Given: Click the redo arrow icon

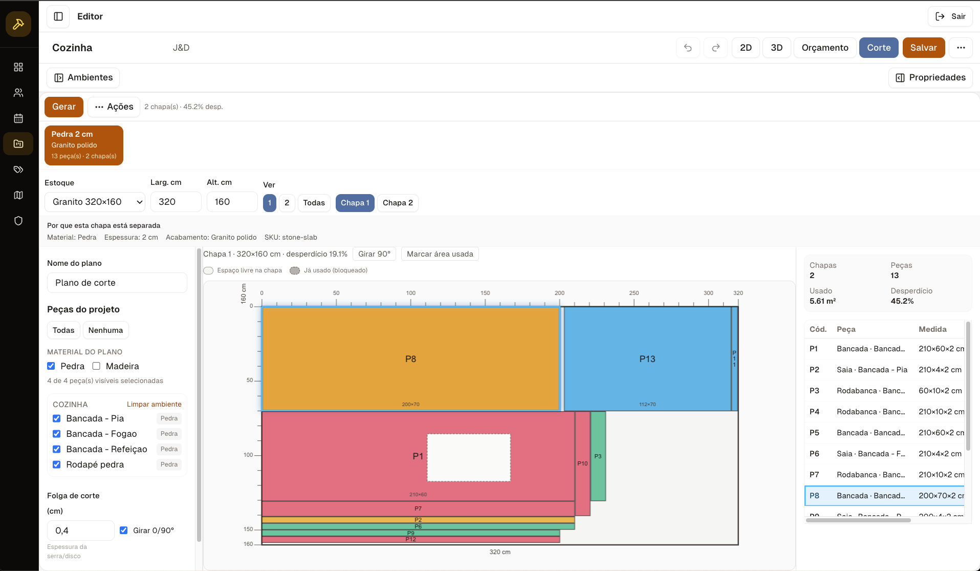Looking at the screenshot, I should click(x=716, y=48).
